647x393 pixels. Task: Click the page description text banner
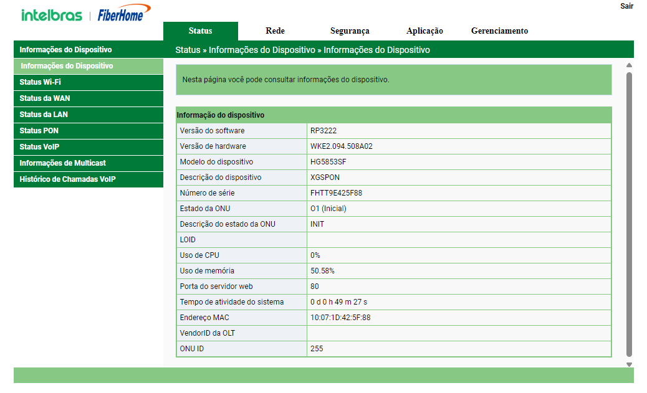[394, 80]
